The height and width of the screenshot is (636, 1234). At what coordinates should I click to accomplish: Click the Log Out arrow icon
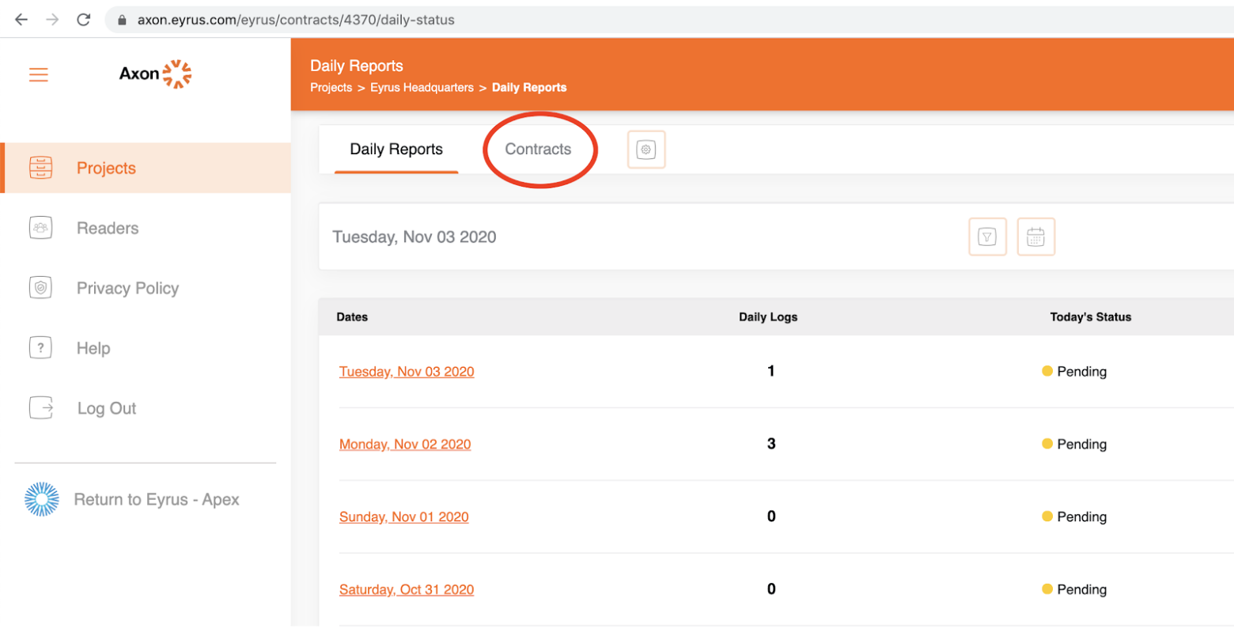click(x=41, y=408)
